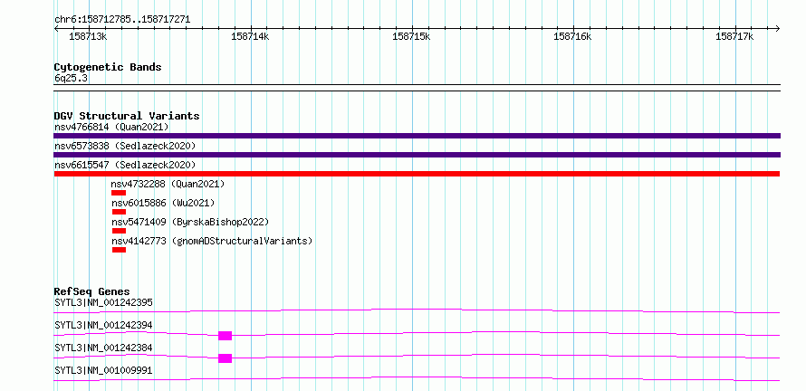Open the SYTL3|NM_001242395 transcript label
This screenshot has width=806, height=391.
pyautogui.click(x=103, y=302)
